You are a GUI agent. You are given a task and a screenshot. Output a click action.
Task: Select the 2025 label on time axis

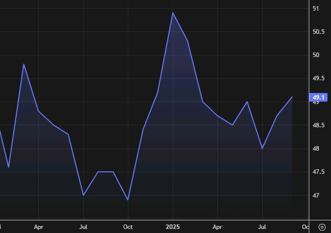tap(173, 227)
